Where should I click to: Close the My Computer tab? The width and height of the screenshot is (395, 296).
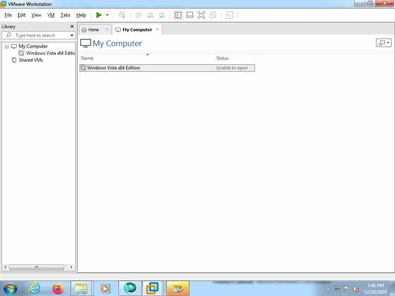coord(157,29)
